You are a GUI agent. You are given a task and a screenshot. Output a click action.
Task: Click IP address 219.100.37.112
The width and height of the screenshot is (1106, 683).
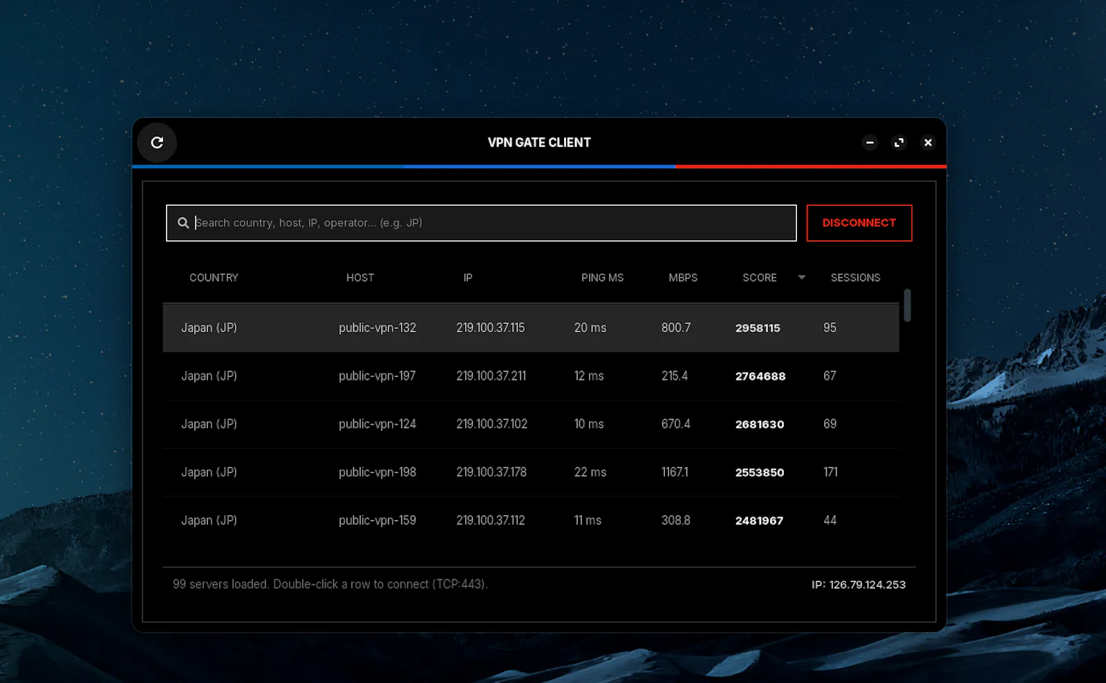click(x=490, y=521)
